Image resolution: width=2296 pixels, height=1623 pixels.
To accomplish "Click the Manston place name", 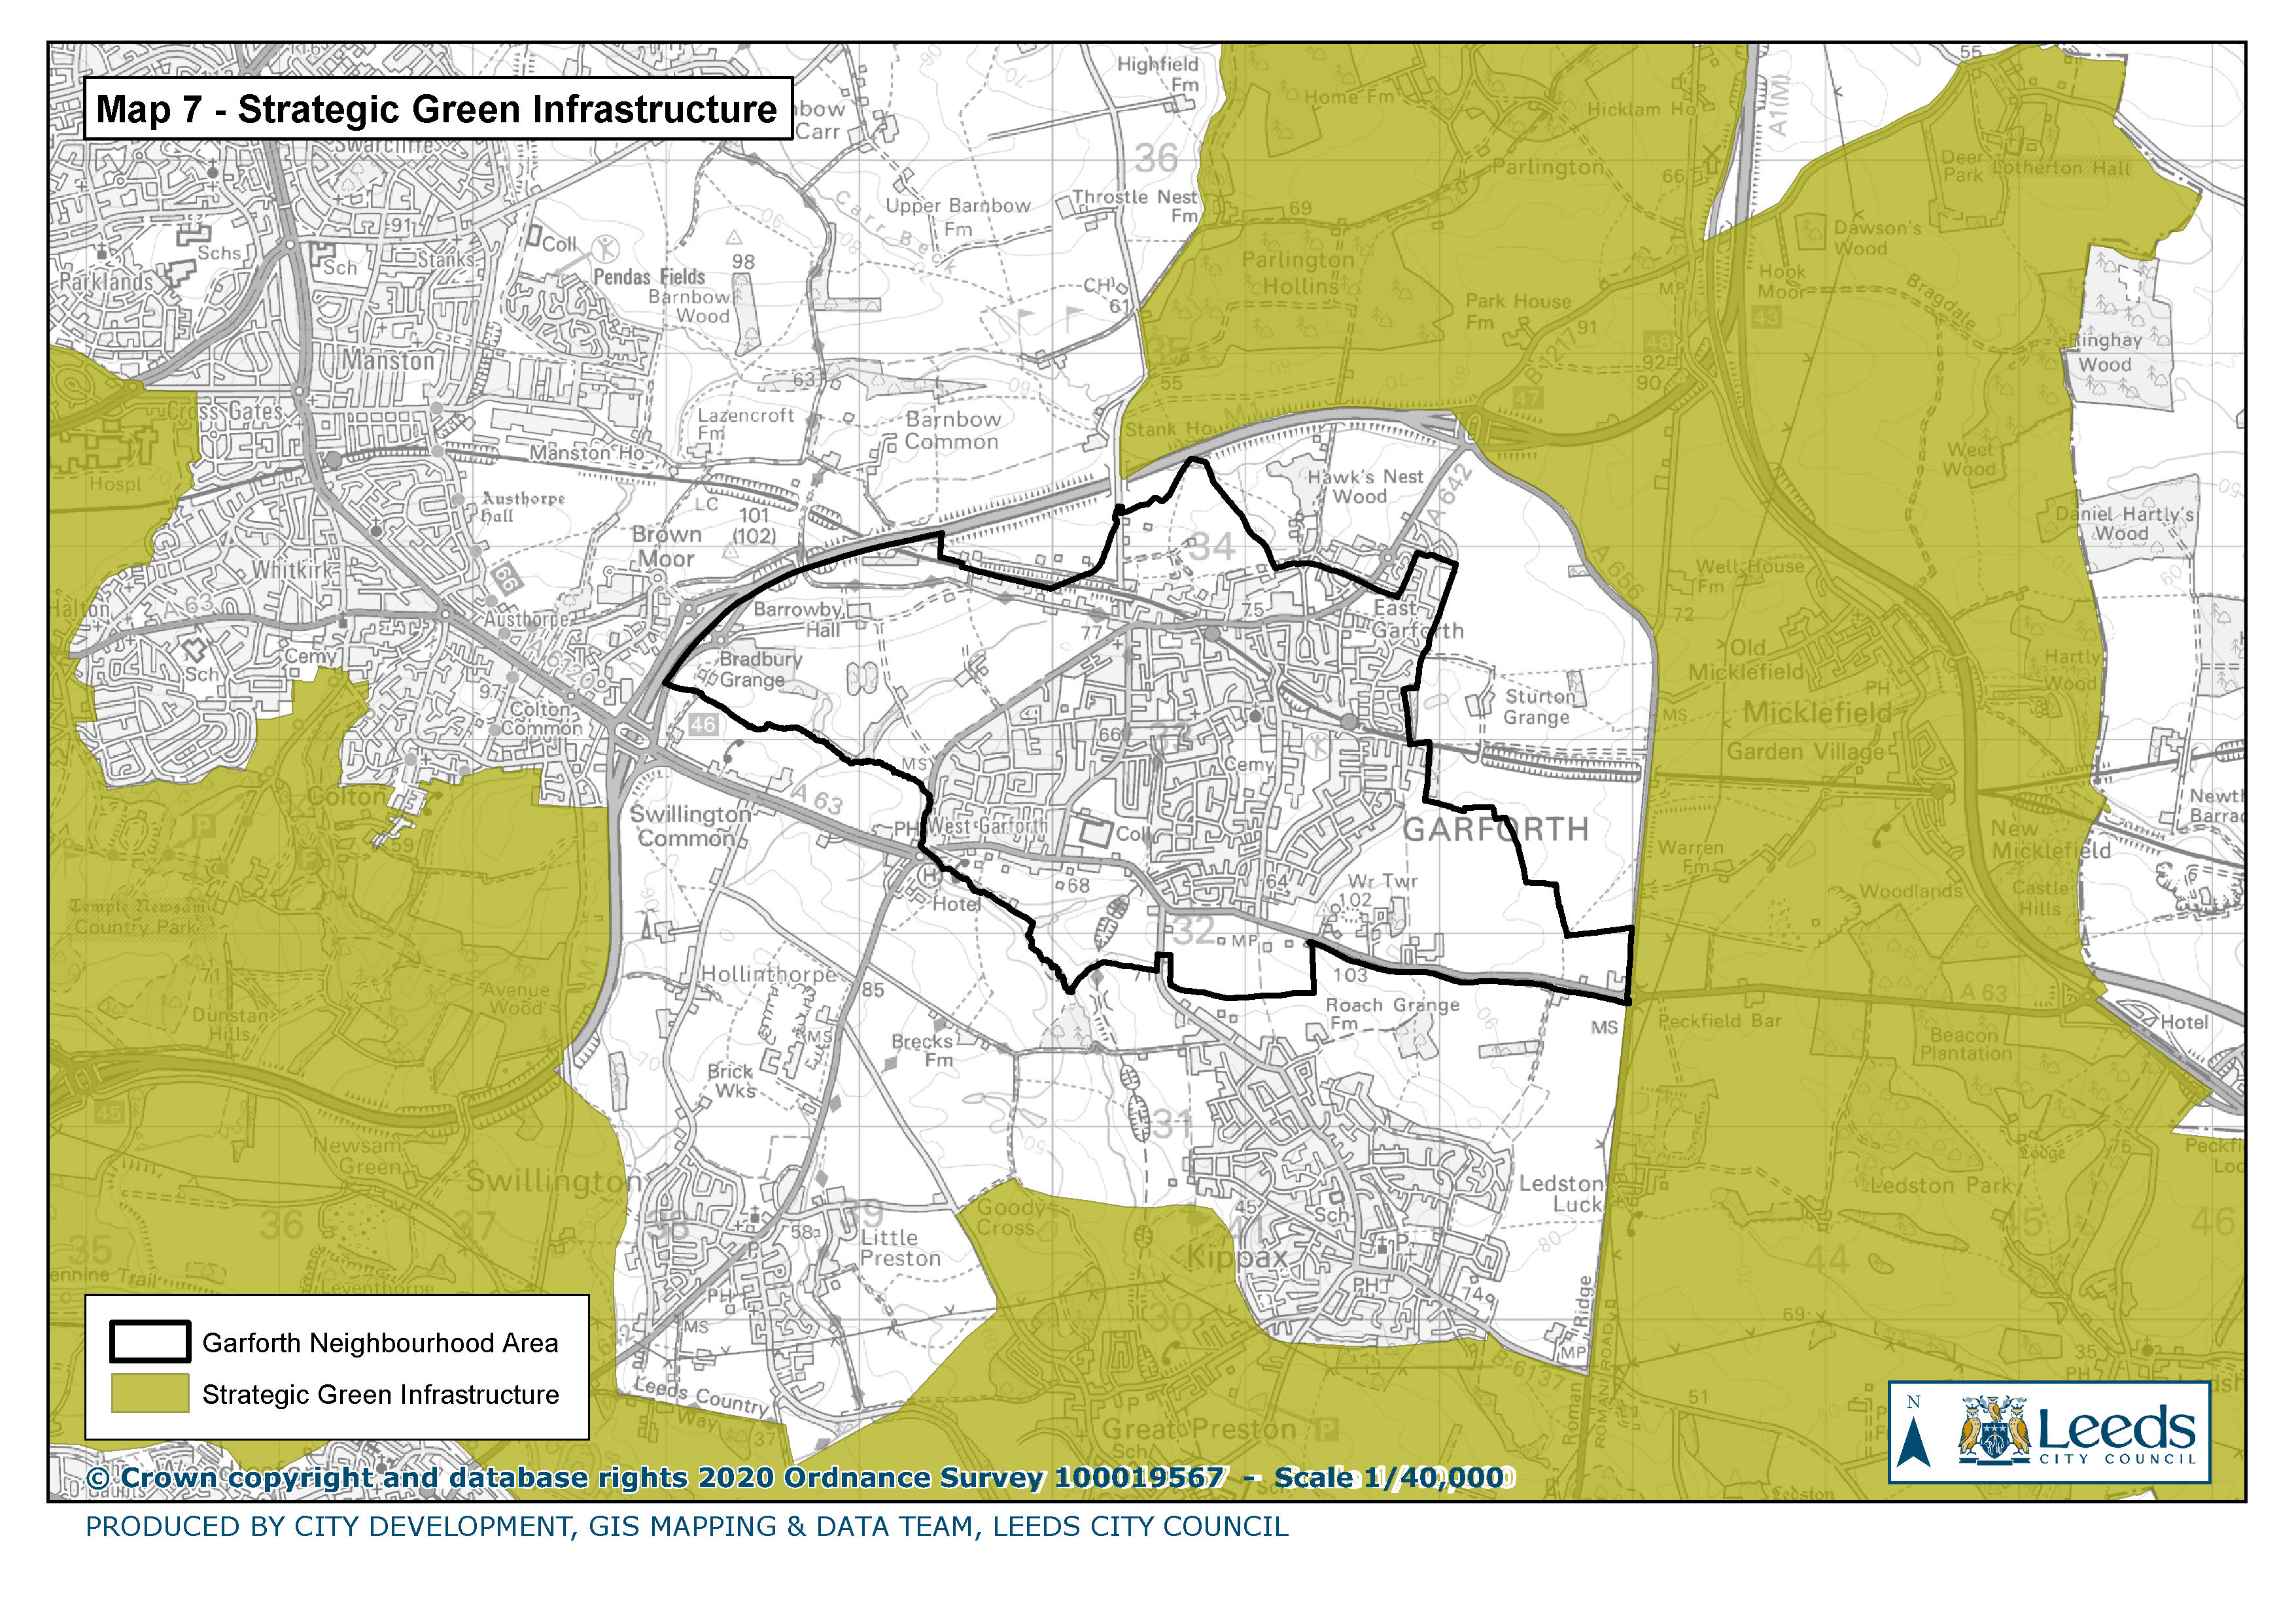I will pyautogui.click(x=389, y=361).
